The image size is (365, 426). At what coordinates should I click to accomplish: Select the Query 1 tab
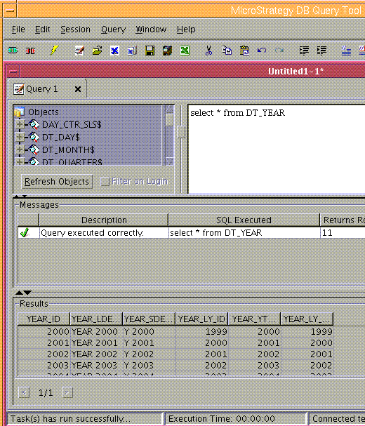tap(47, 89)
